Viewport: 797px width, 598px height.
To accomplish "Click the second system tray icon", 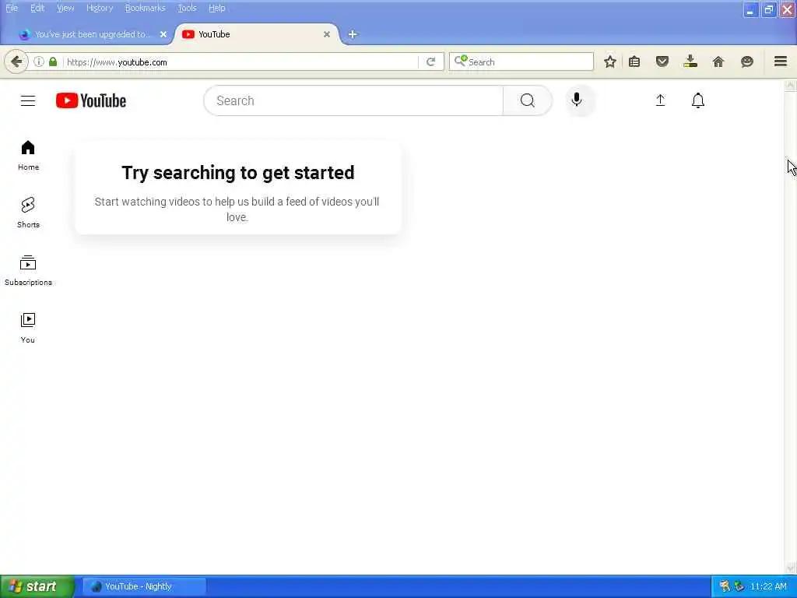I will (739, 587).
